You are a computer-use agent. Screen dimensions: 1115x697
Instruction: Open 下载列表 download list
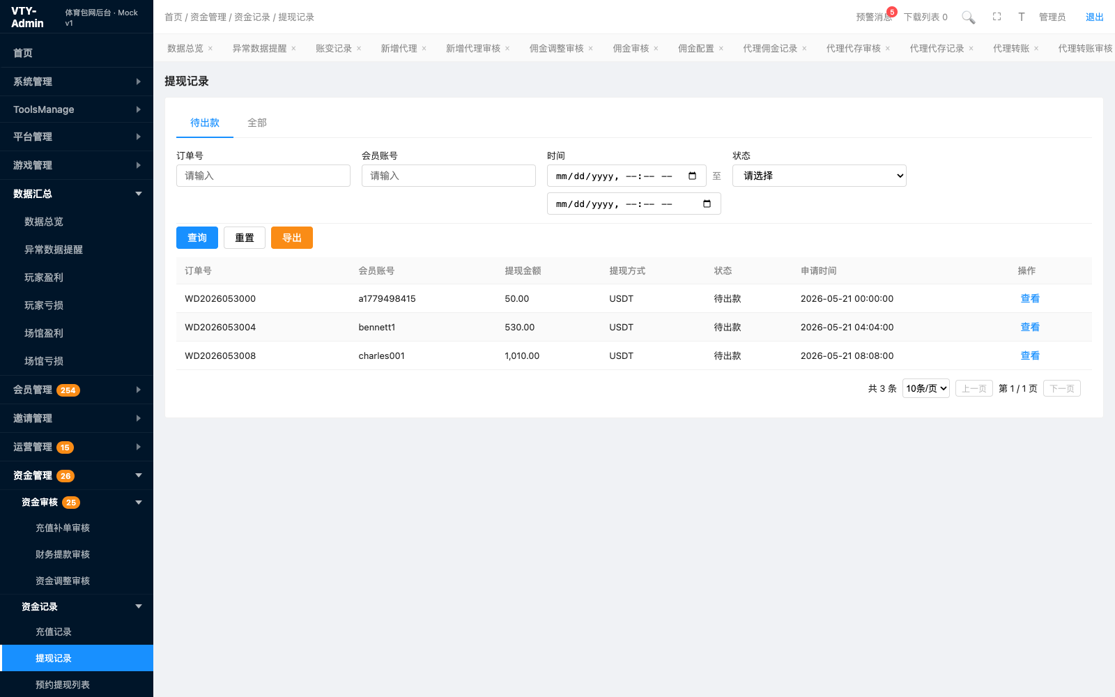pyautogui.click(x=925, y=17)
